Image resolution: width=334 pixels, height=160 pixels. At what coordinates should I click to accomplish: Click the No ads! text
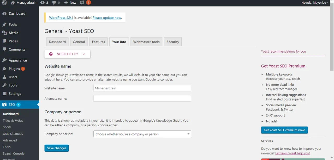[x=271, y=121]
